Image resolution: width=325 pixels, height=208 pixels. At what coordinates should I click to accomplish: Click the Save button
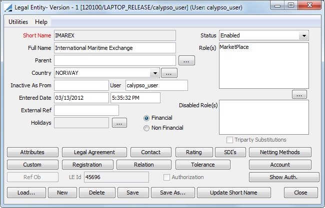click(x=133, y=193)
